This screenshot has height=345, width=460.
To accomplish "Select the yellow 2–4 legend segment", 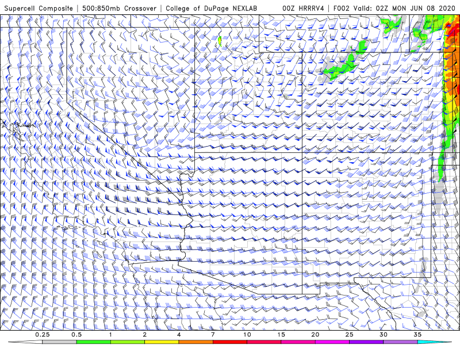I will point(162,342).
